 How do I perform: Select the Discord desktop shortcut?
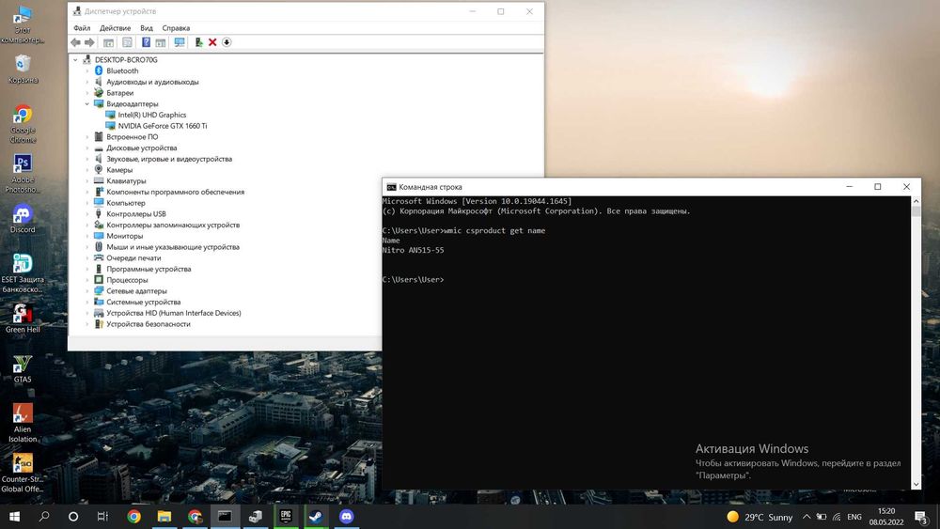click(x=23, y=219)
